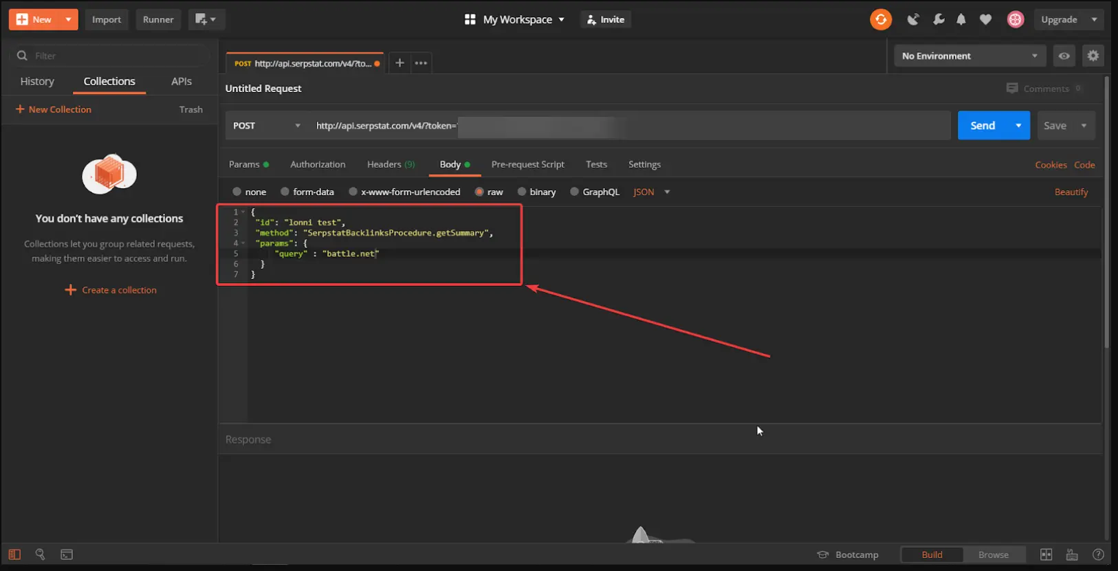Open the help question mark icon
Screen dimensions: 1118x571
tap(1098, 555)
